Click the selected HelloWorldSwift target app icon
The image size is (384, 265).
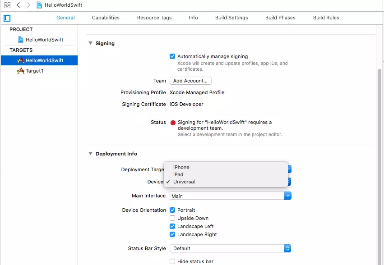click(x=21, y=60)
